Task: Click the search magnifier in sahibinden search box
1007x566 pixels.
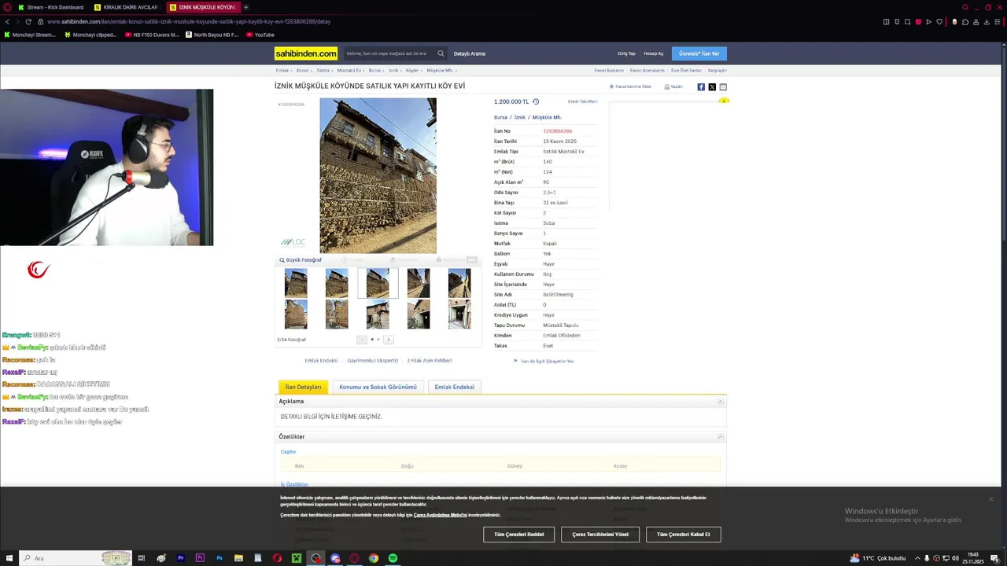Action: (441, 53)
